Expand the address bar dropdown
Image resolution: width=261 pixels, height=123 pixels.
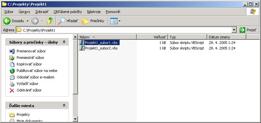(234, 30)
